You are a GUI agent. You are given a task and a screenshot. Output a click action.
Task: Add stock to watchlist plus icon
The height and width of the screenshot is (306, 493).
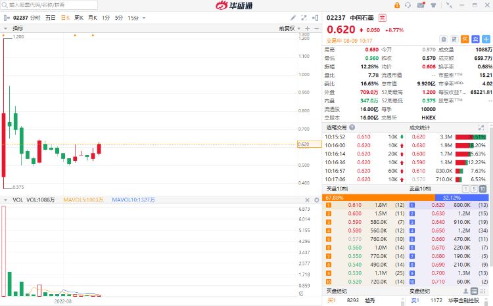pyautogui.click(x=486, y=39)
